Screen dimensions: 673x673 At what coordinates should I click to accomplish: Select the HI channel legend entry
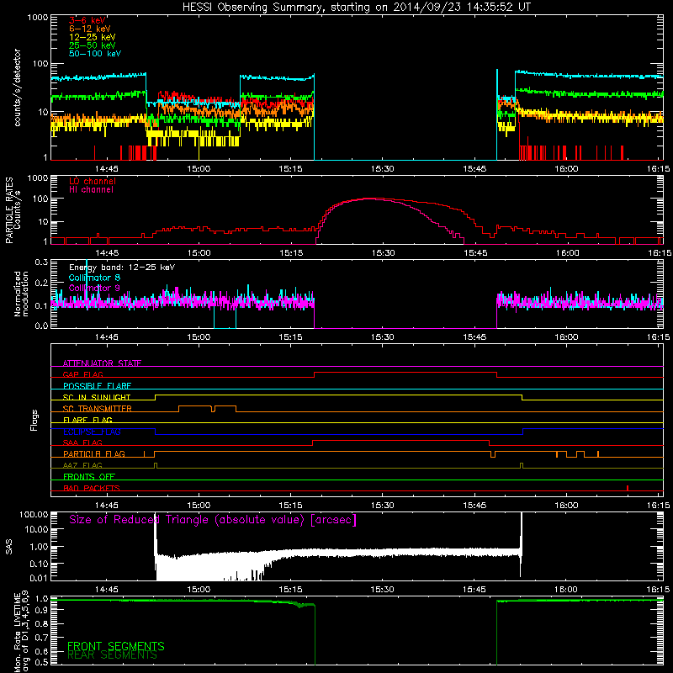click(x=91, y=190)
